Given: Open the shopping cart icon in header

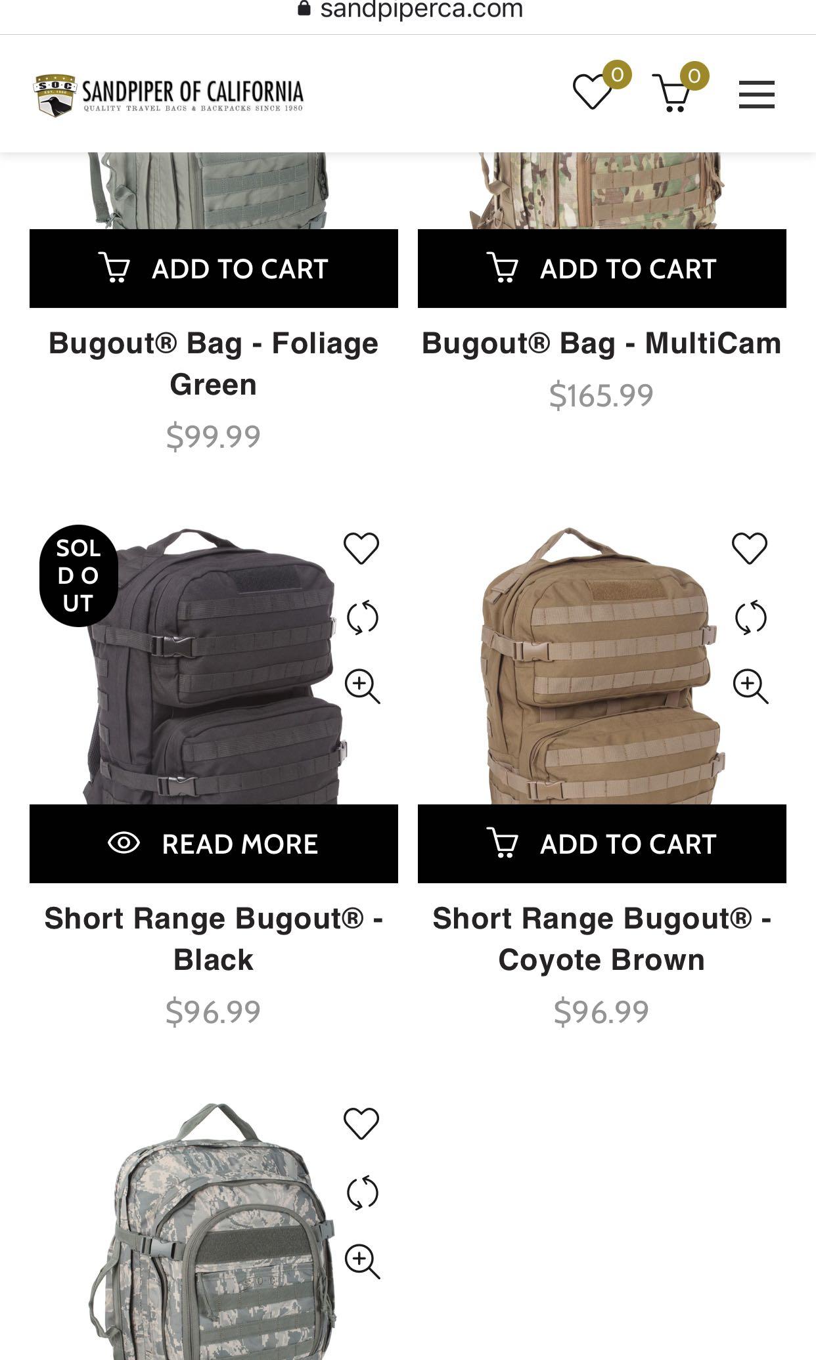Looking at the screenshot, I should pyautogui.click(x=672, y=93).
